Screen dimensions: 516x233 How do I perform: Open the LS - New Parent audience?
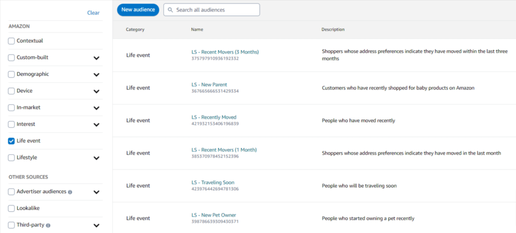[209, 85]
